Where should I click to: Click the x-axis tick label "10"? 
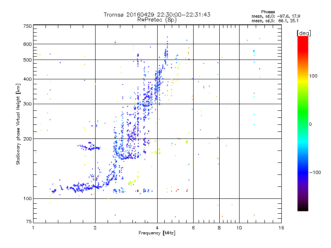[x=239, y=228]
